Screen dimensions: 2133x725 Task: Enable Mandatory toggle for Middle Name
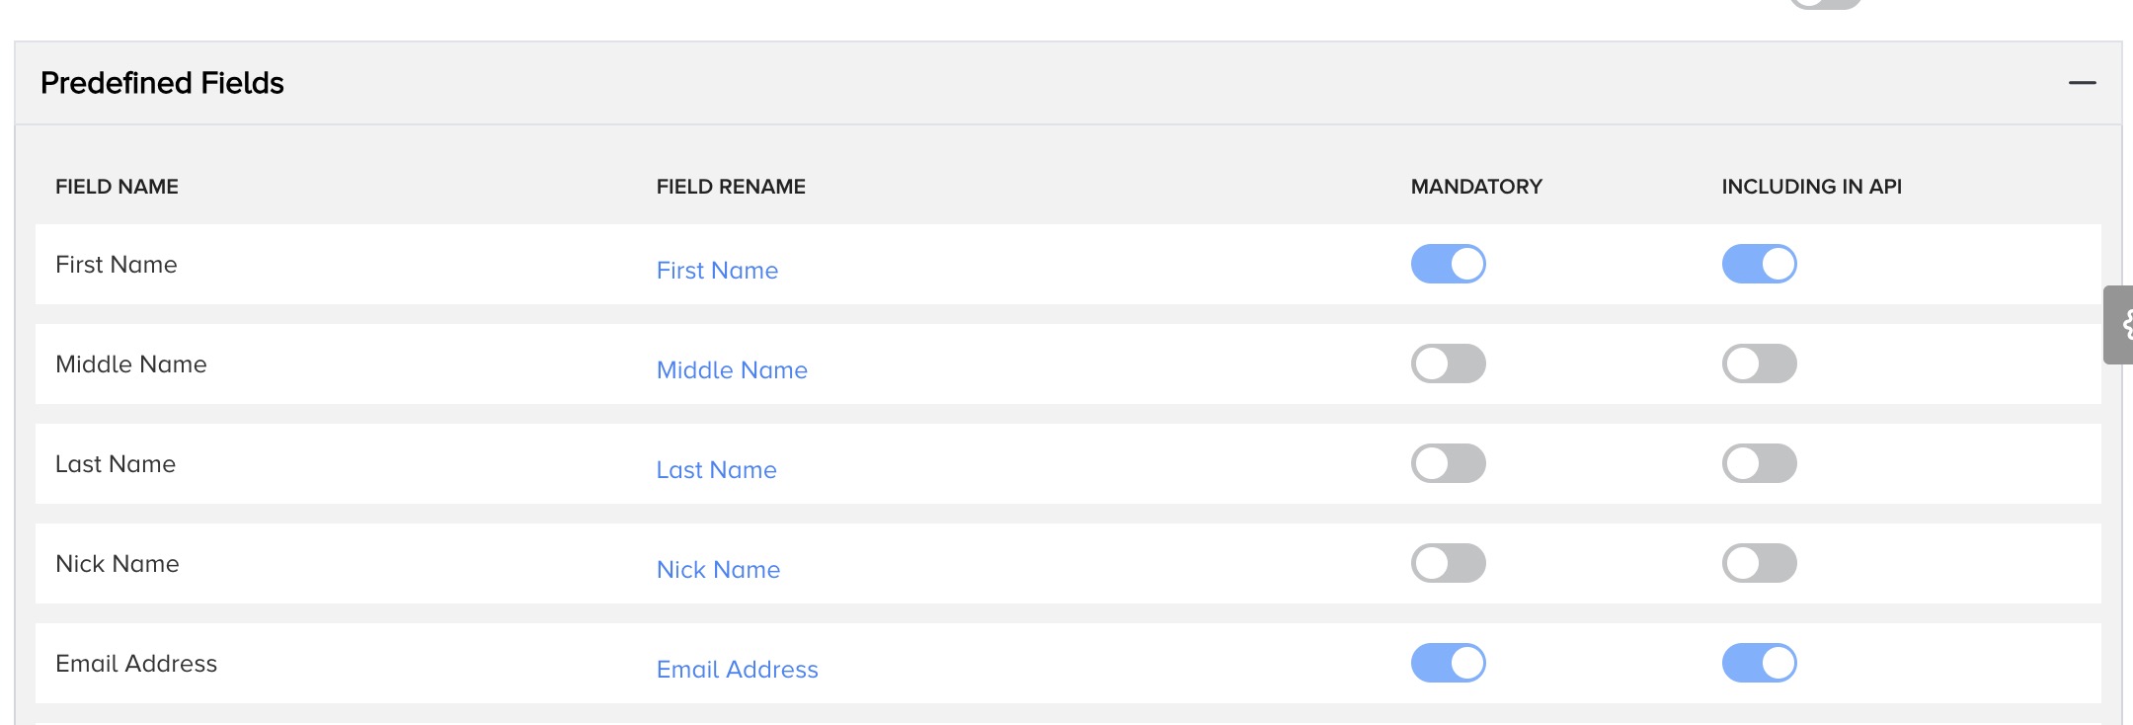[1448, 364]
